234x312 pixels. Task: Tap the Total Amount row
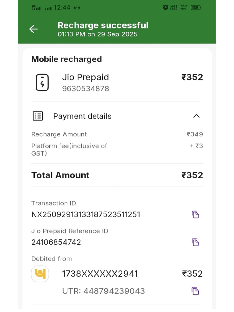point(117,175)
